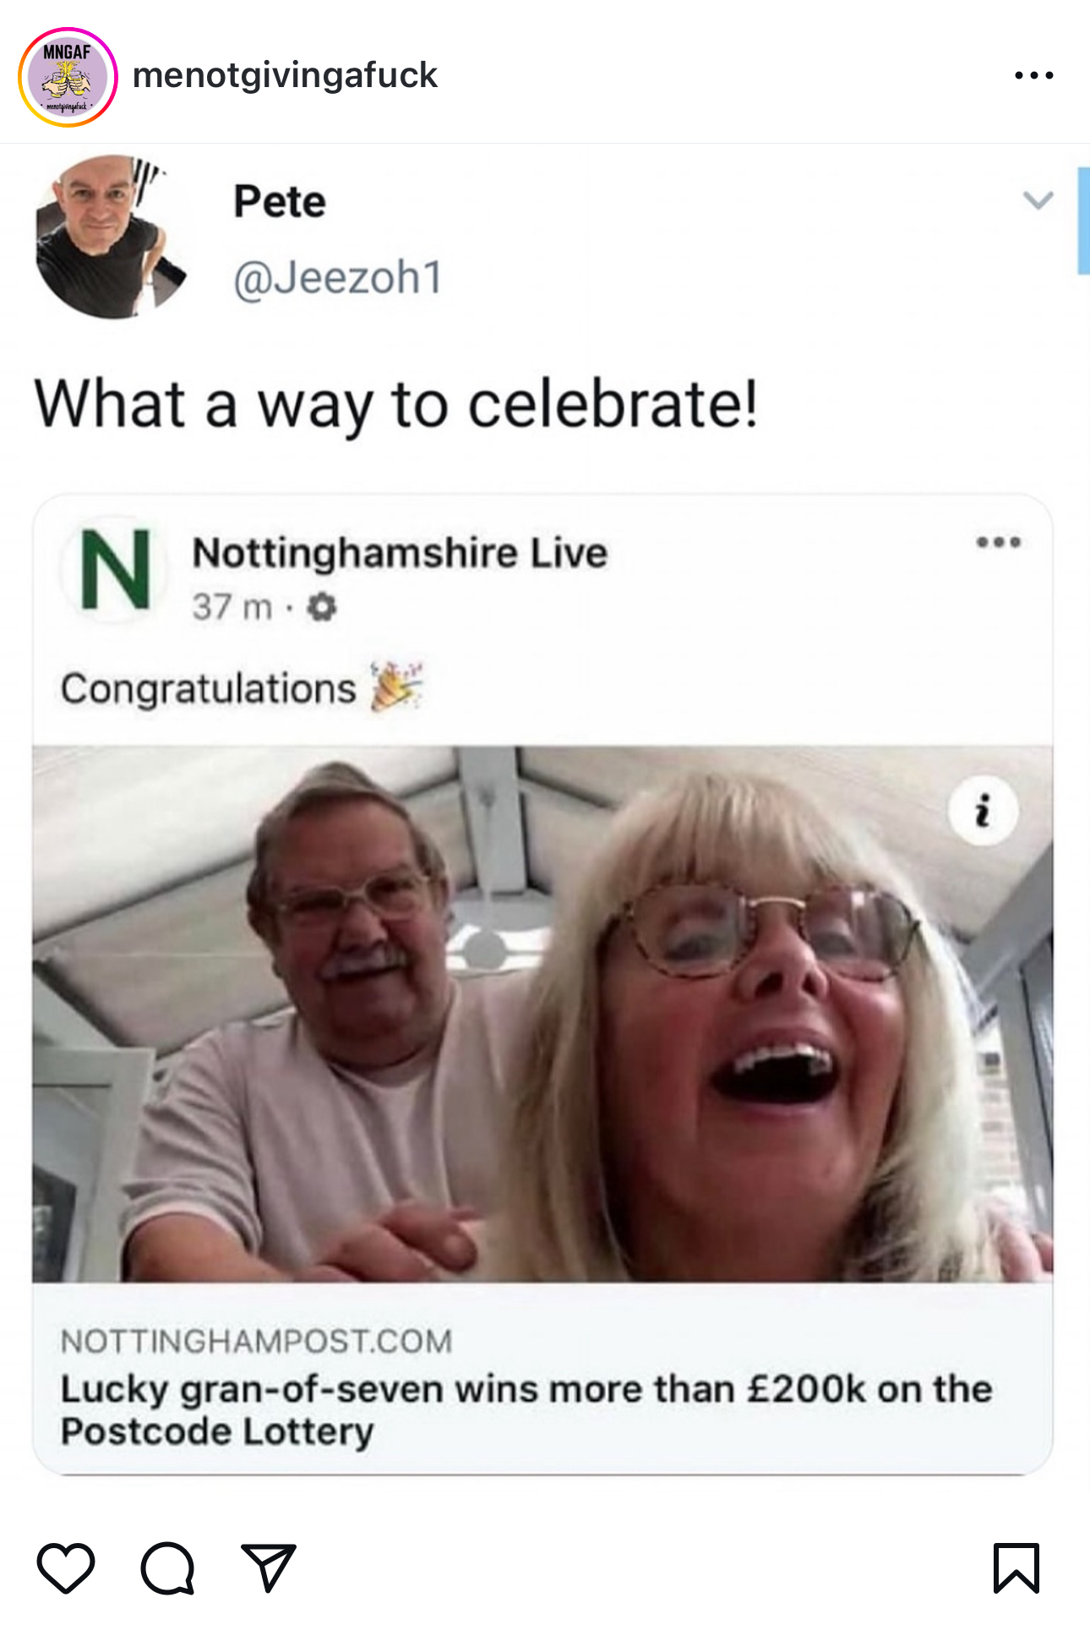
Task: Open the lottery article headline link
Action: pos(526,1409)
